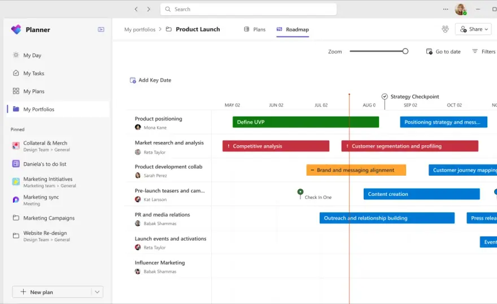Click the New plan button
This screenshot has width=497, height=304.
pos(53,292)
